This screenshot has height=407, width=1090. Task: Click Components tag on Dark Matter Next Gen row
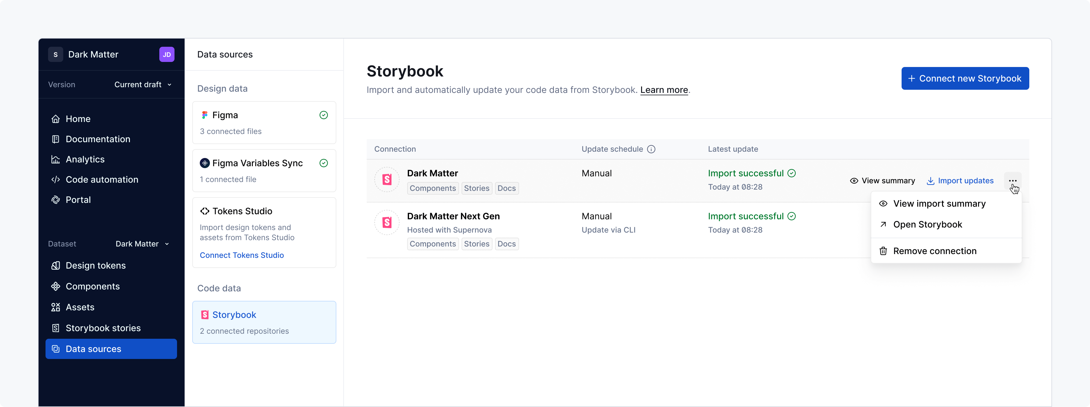[x=432, y=244]
